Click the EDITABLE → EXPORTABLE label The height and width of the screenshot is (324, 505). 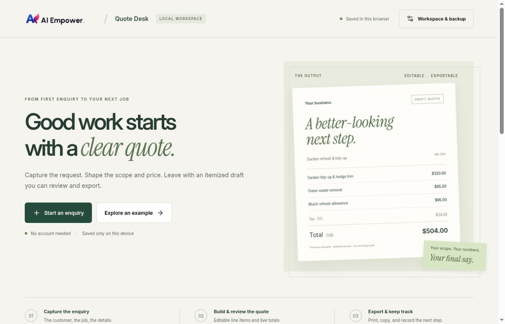[431, 76]
